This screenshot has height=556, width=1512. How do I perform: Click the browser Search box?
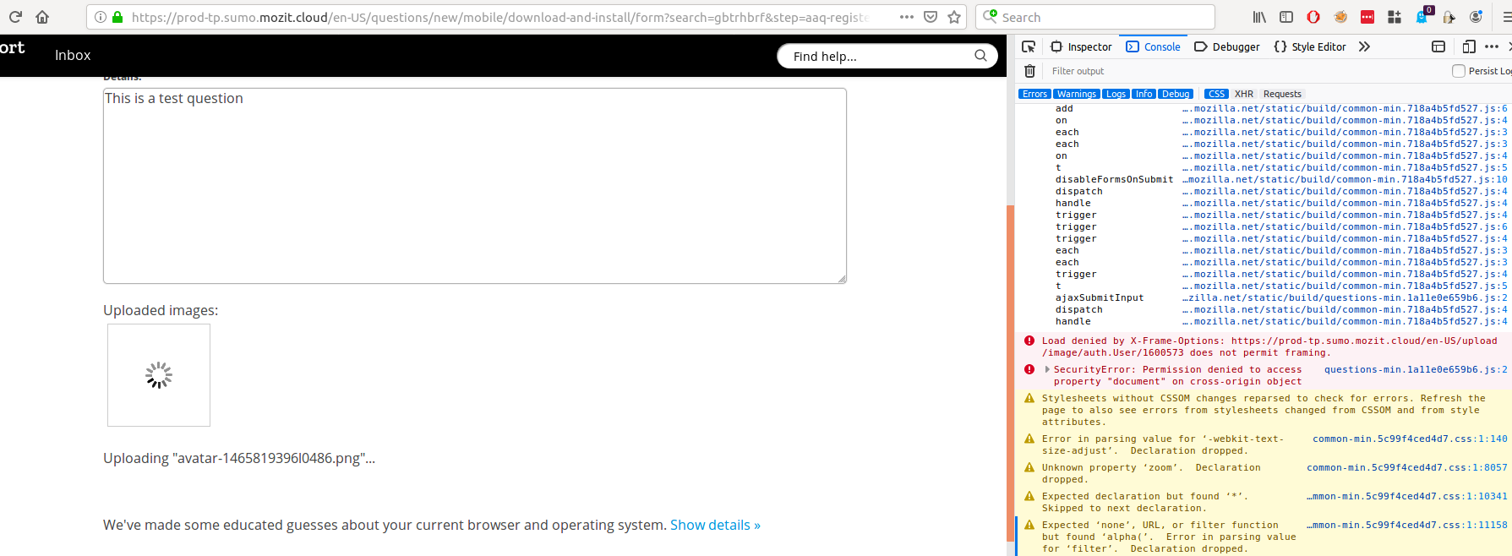[x=1095, y=17]
